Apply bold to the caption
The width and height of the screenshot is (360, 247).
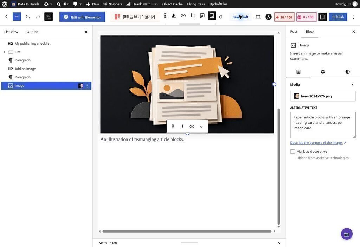(173, 126)
